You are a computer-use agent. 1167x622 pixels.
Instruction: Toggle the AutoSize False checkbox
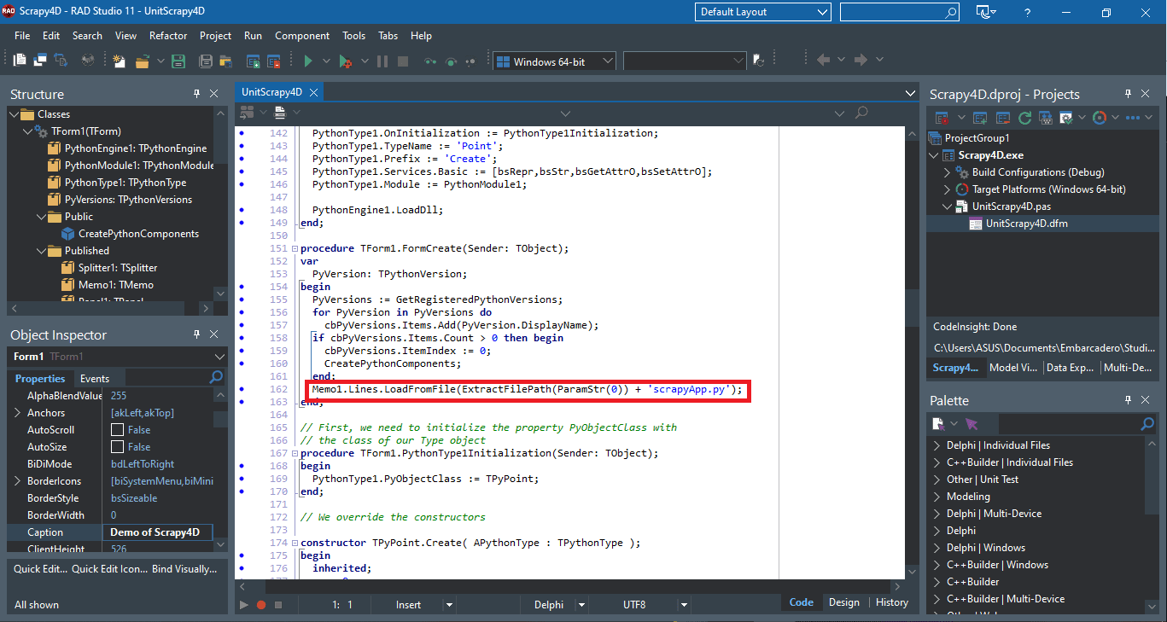click(x=118, y=447)
